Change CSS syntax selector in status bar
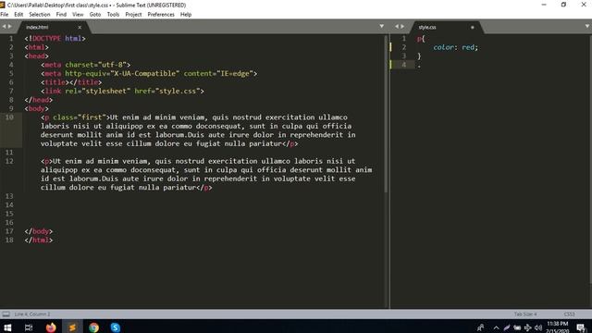The height and width of the screenshot is (333, 592). point(570,314)
